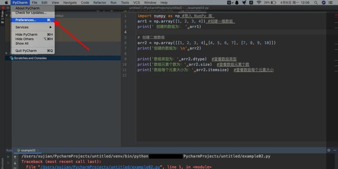Click 'import numpy as np' code line
The height and width of the screenshot is (169, 338).
159,16
